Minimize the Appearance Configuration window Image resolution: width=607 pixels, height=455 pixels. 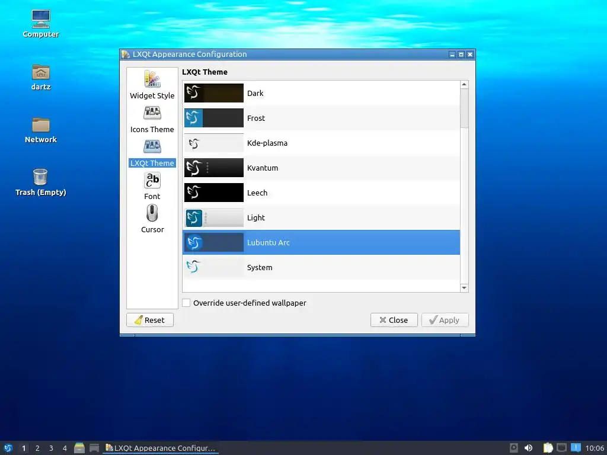tap(452, 55)
